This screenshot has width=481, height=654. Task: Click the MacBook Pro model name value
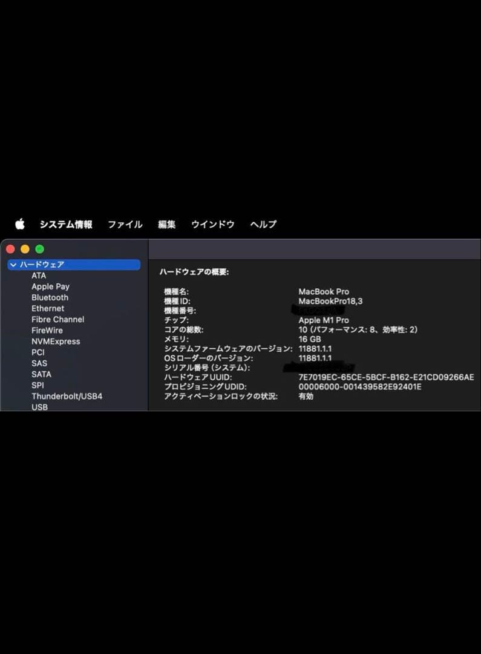324,291
